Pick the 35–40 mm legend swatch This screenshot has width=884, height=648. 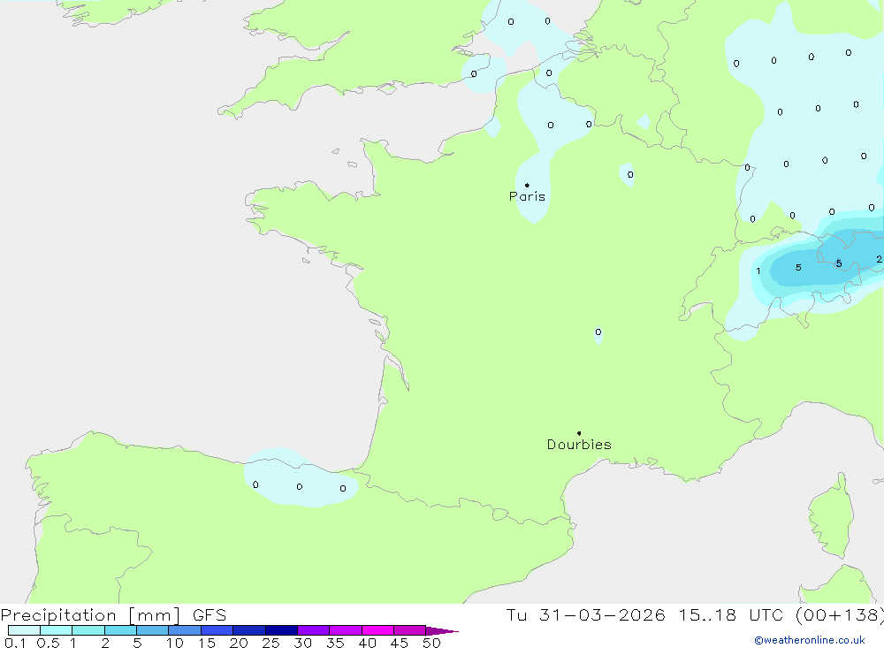(x=346, y=630)
